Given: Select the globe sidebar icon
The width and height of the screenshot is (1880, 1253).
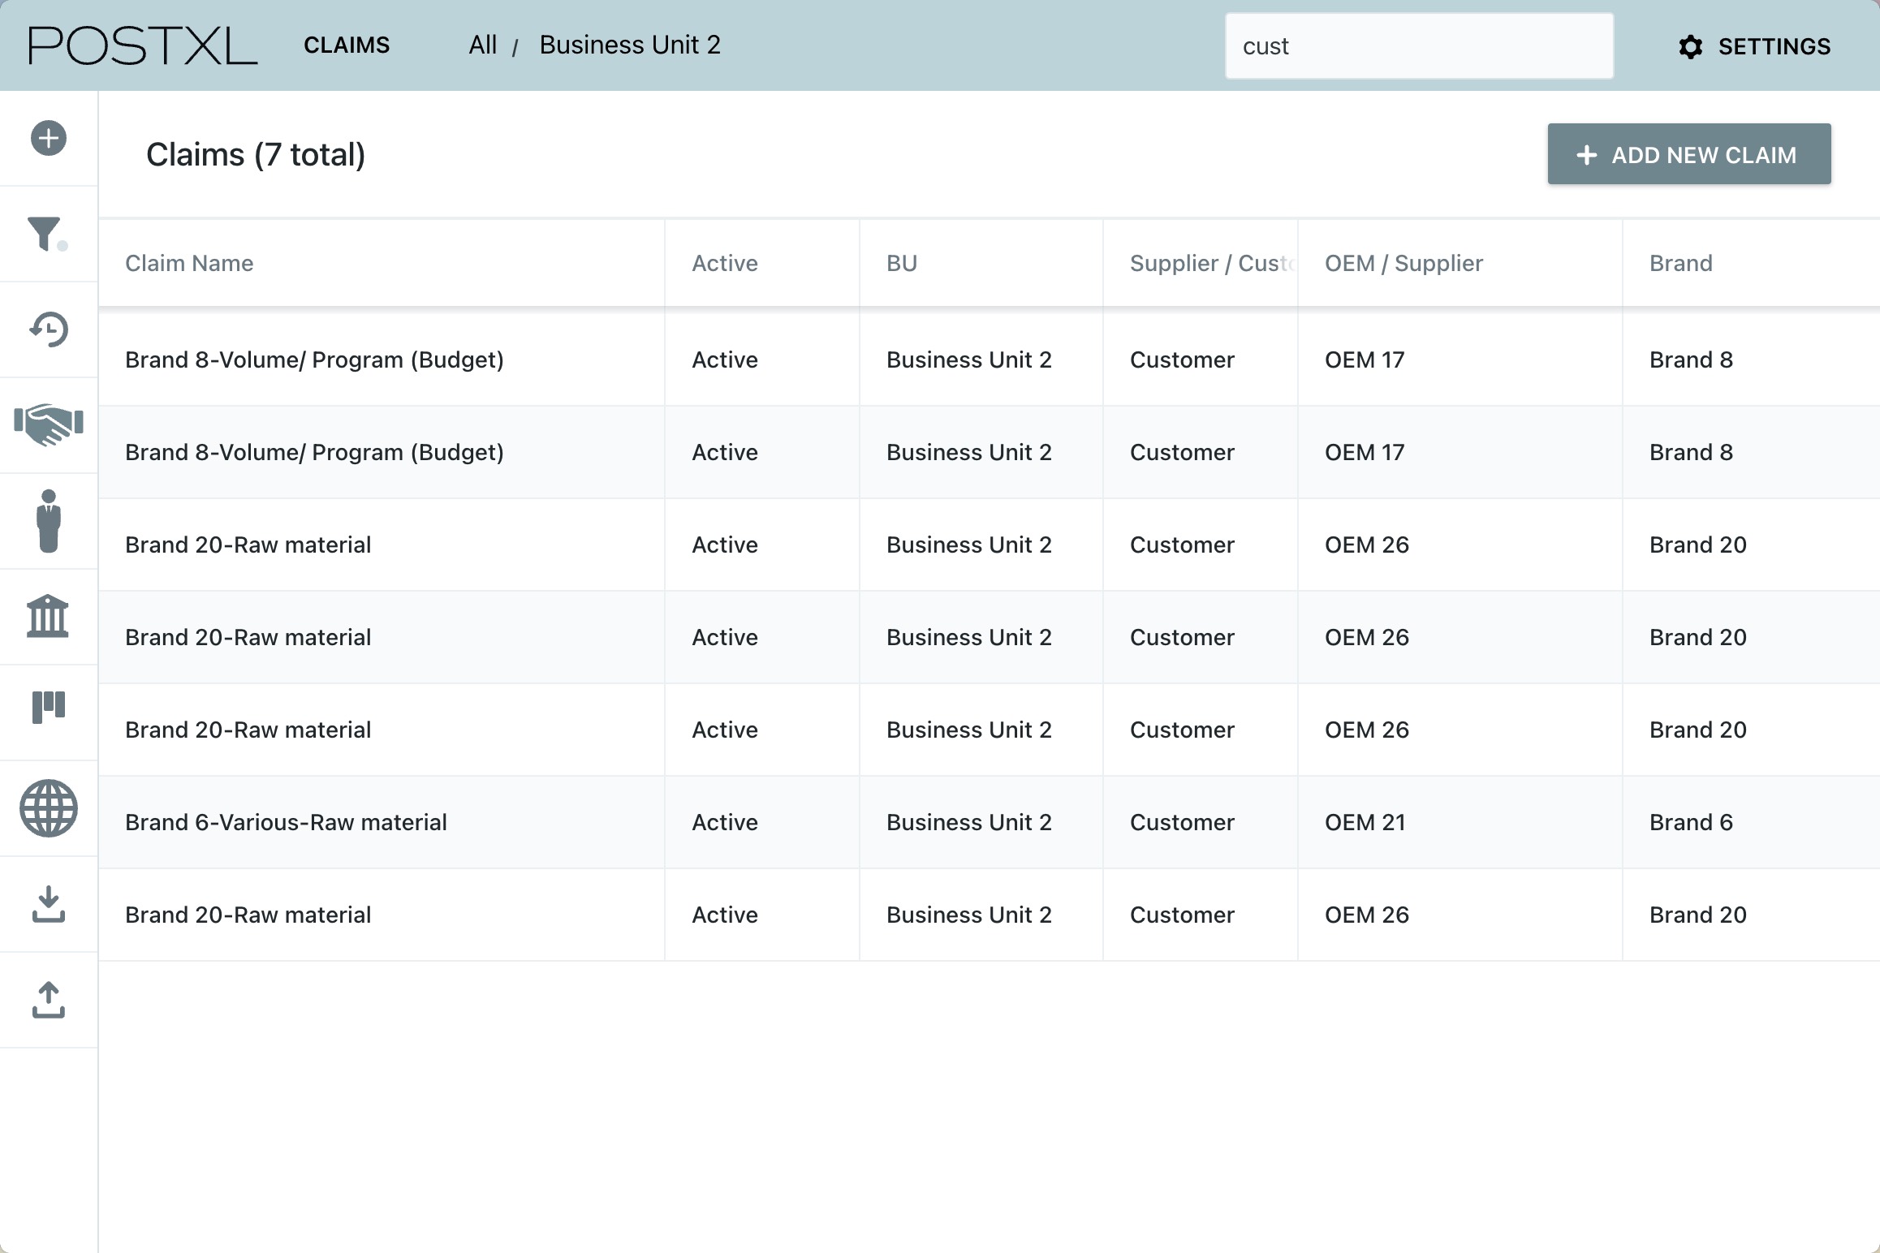Looking at the screenshot, I should point(49,808).
